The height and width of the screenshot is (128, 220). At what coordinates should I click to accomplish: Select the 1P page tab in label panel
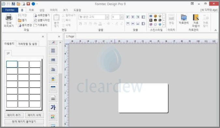click(x=8, y=53)
